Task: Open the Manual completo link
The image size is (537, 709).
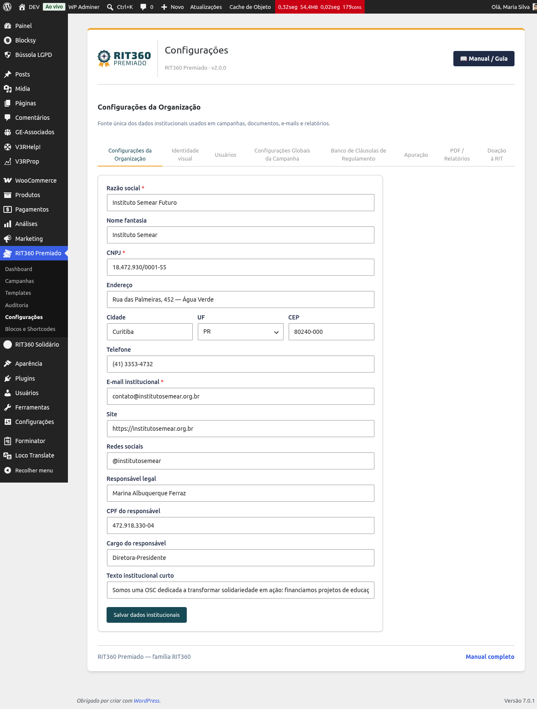Action: tap(490, 657)
